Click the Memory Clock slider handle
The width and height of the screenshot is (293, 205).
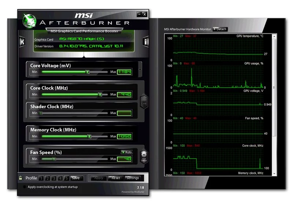point(89,137)
